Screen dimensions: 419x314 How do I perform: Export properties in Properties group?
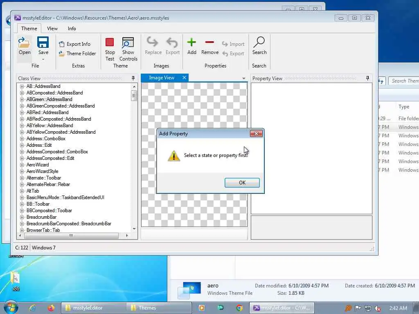pyautogui.click(x=233, y=54)
